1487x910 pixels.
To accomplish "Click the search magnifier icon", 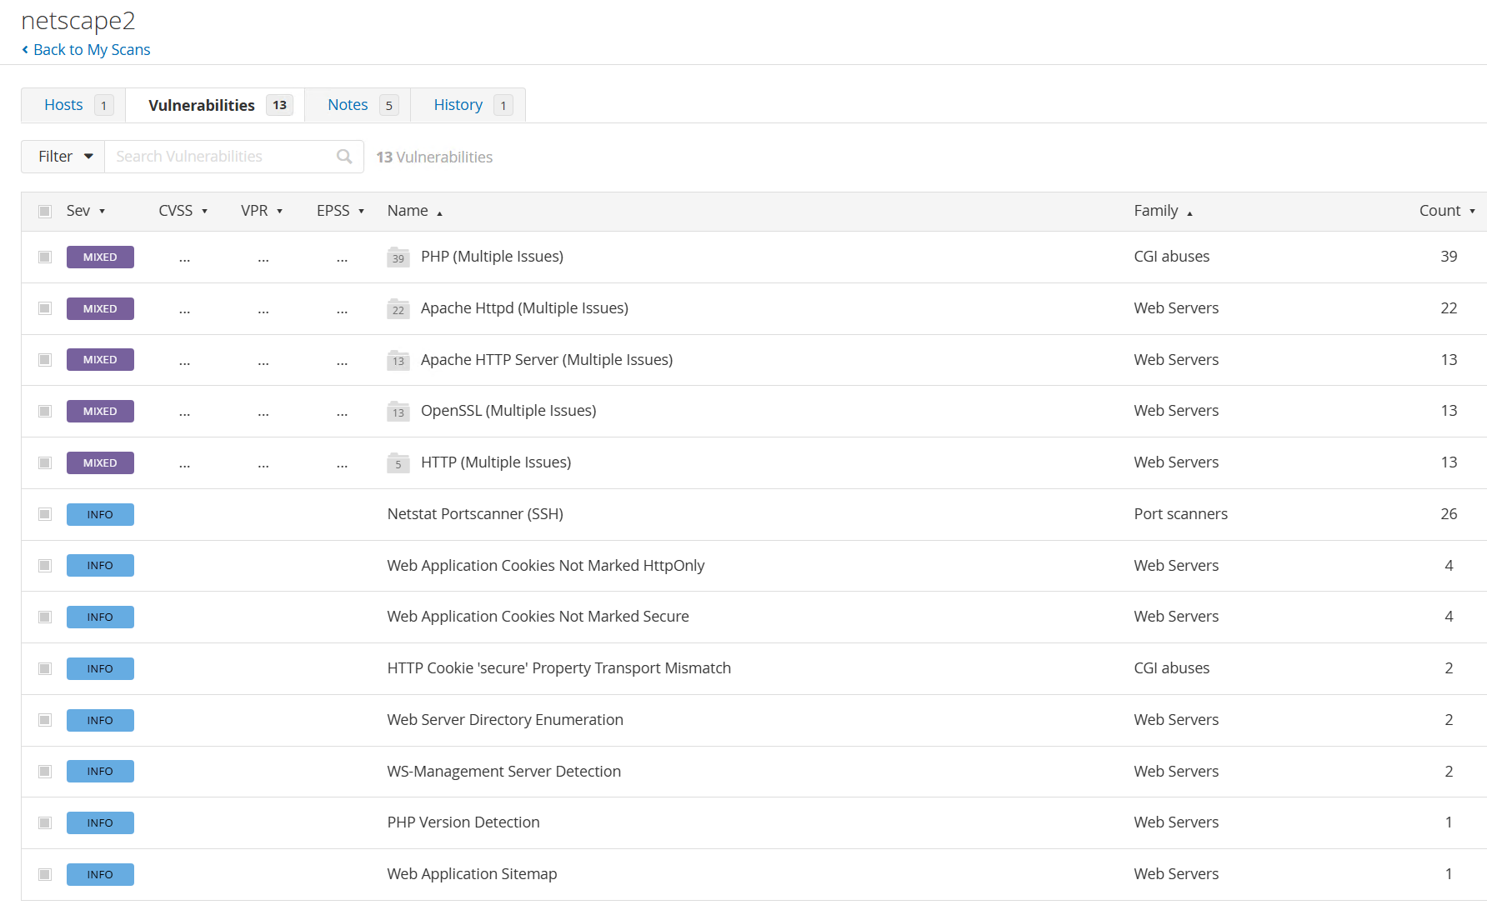I will (343, 157).
